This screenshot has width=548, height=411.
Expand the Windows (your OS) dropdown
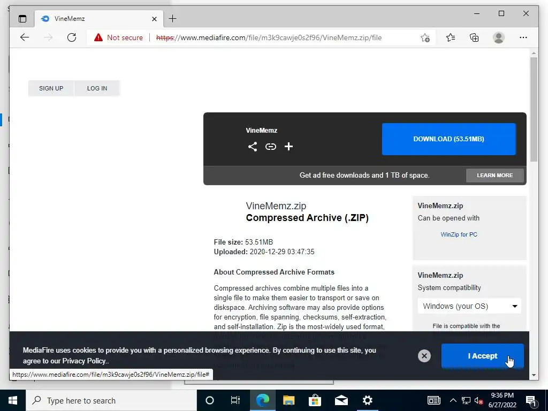[469, 306]
